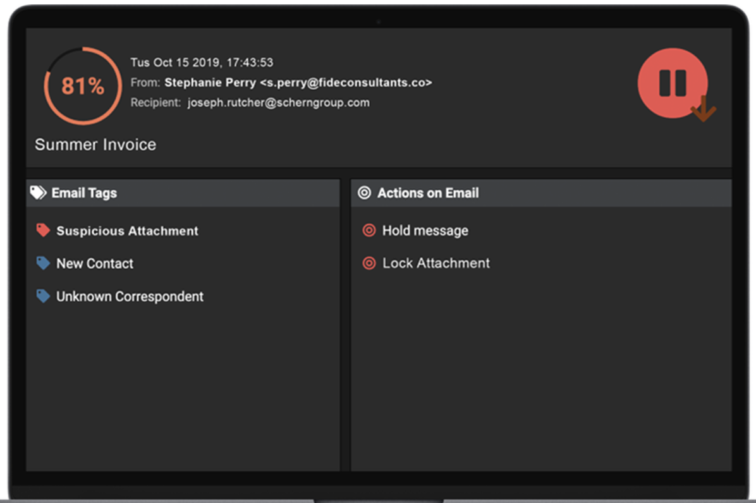
Task: Open the Email Tags panel header
Action: [x=84, y=193]
